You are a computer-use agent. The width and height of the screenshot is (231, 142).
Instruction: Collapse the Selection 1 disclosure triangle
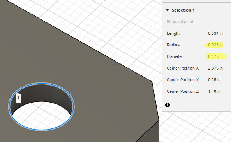click(x=167, y=10)
